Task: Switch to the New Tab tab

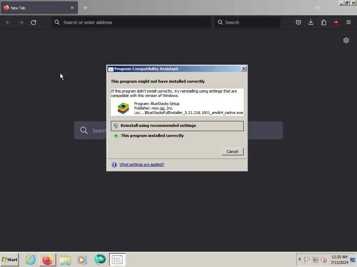Action: [39, 8]
